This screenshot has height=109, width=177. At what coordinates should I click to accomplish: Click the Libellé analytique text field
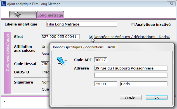[x=82, y=24]
